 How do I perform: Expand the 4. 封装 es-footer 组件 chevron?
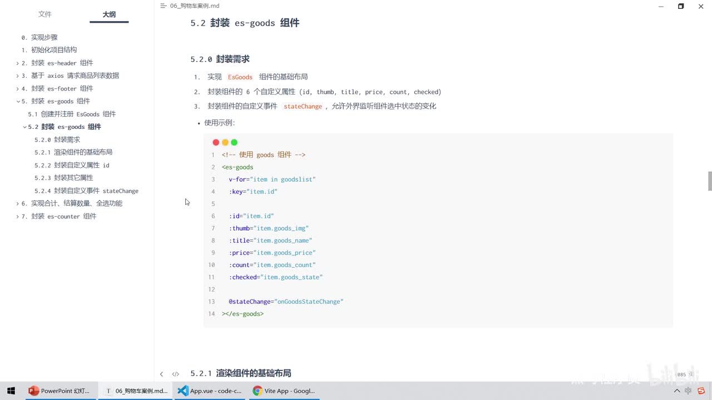(x=18, y=89)
